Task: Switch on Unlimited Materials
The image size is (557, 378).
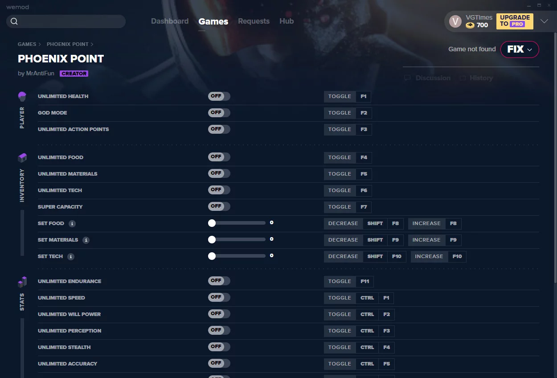Action: [x=219, y=174]
